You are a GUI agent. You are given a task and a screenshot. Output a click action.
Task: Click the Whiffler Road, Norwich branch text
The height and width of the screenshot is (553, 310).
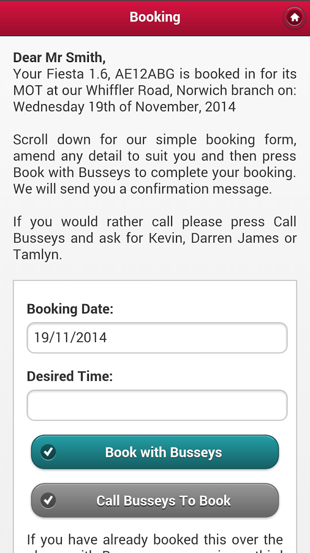(181, 91)
